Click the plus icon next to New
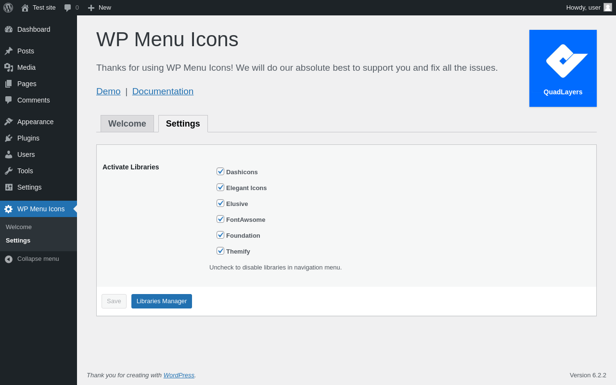 click(x=91, y=8)
